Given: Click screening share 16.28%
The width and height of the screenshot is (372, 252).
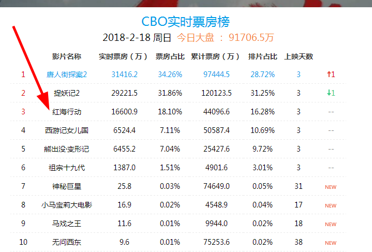Looking at the screenshot, I should tap(263, 112).
